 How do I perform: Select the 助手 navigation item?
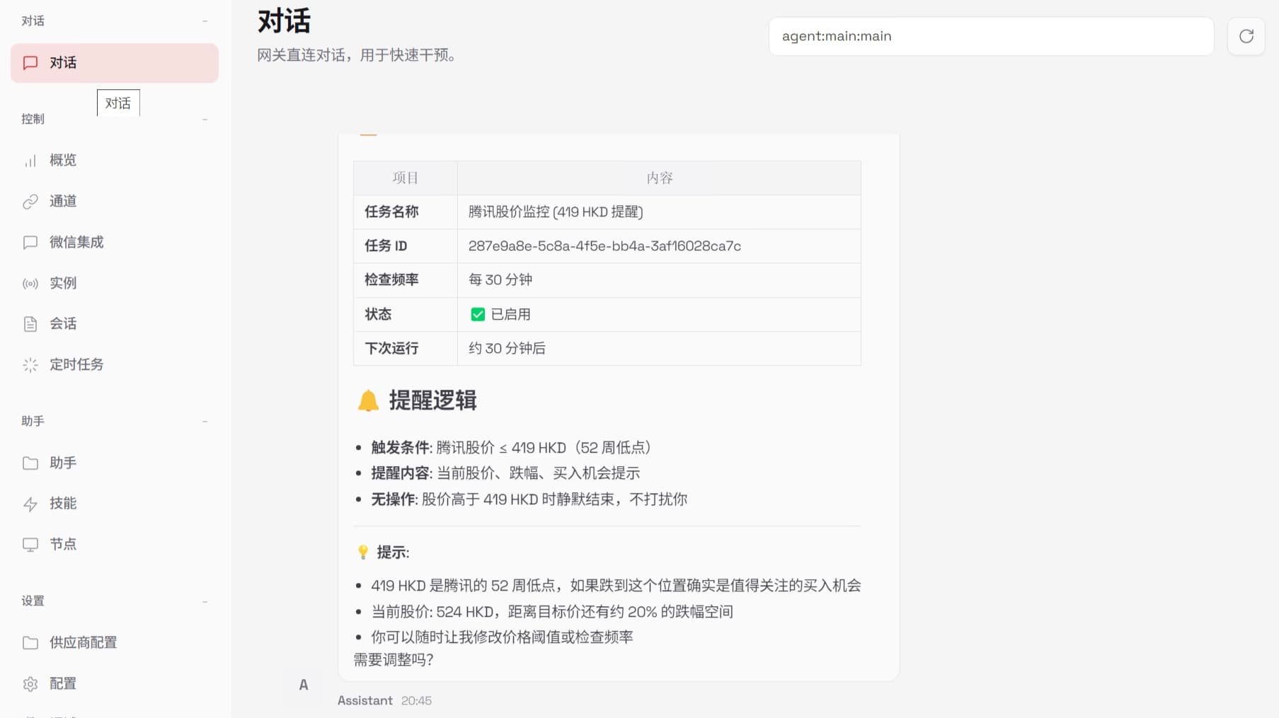tap(64, 463)
